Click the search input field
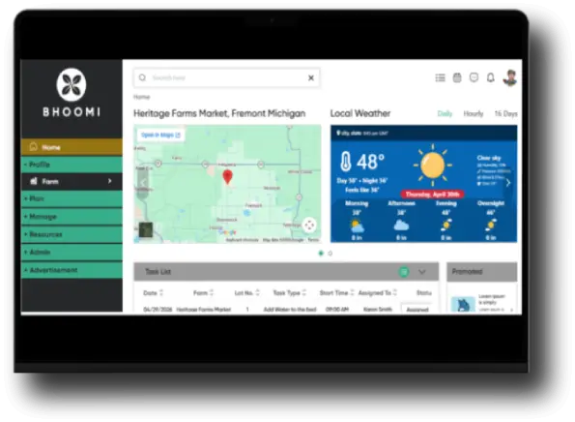The width and height of the screenshot is (575, 422). pyautogui.click(x=227, y=77)
